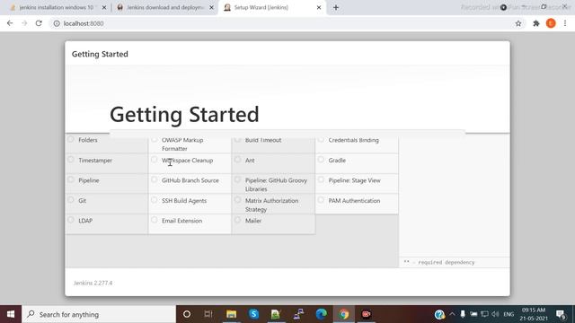Screen dimensions: 575x323
Task: Tick the Workspace Cleanup checkbox
Action: (154, 160)
